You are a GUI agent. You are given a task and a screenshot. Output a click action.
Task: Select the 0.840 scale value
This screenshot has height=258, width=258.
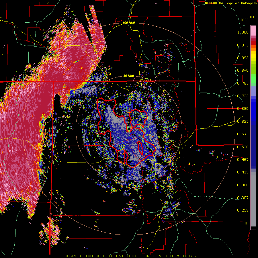point(243,71)
